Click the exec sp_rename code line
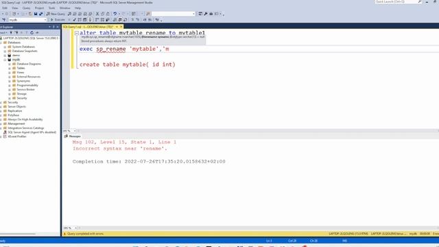The height and width of the screenshot is (247, 439). point(124,49)
